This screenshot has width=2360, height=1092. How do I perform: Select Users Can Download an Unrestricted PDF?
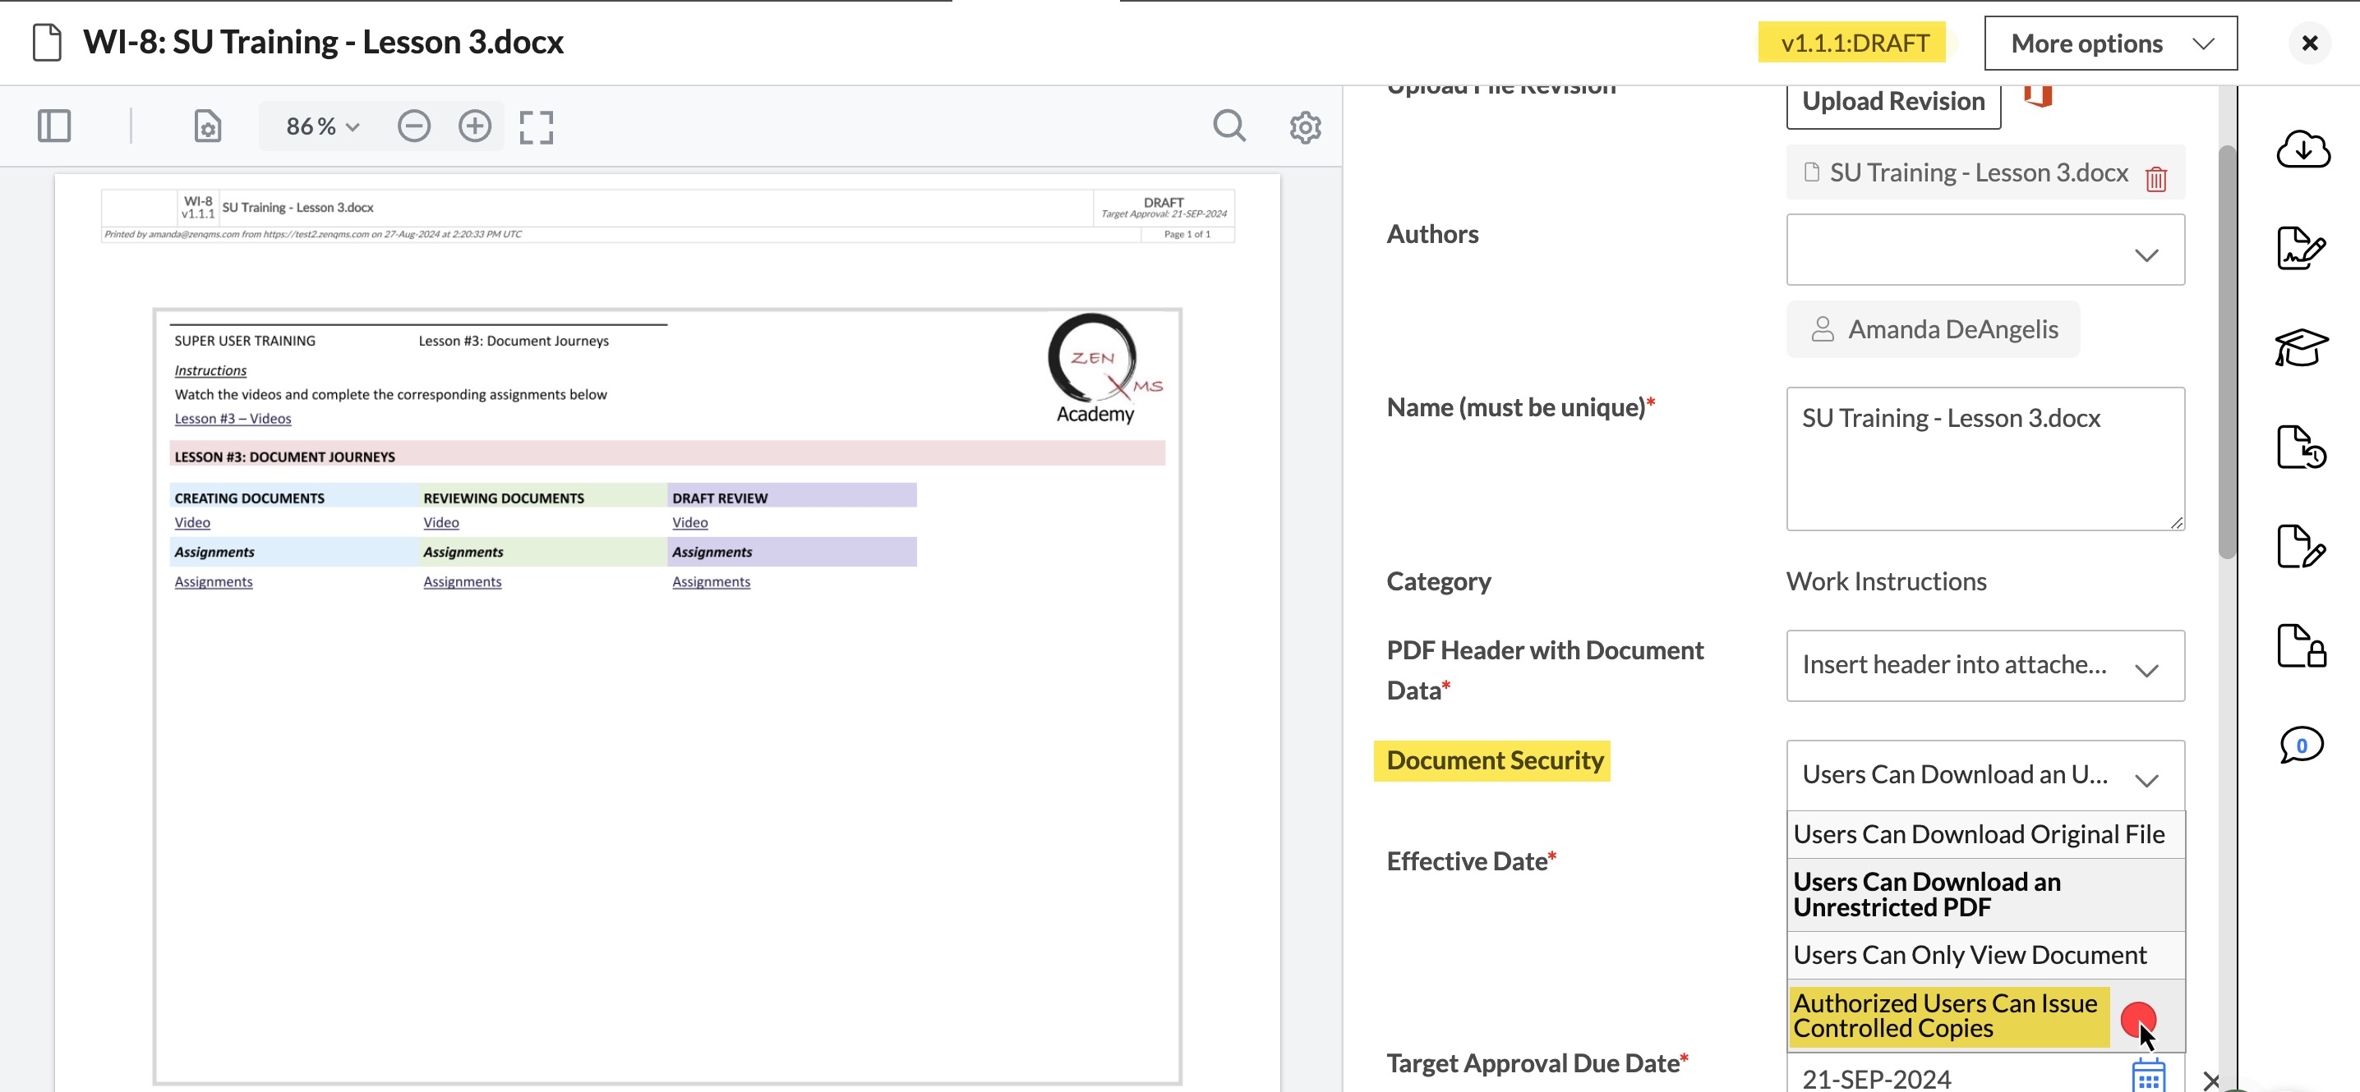click(1985, 894)
